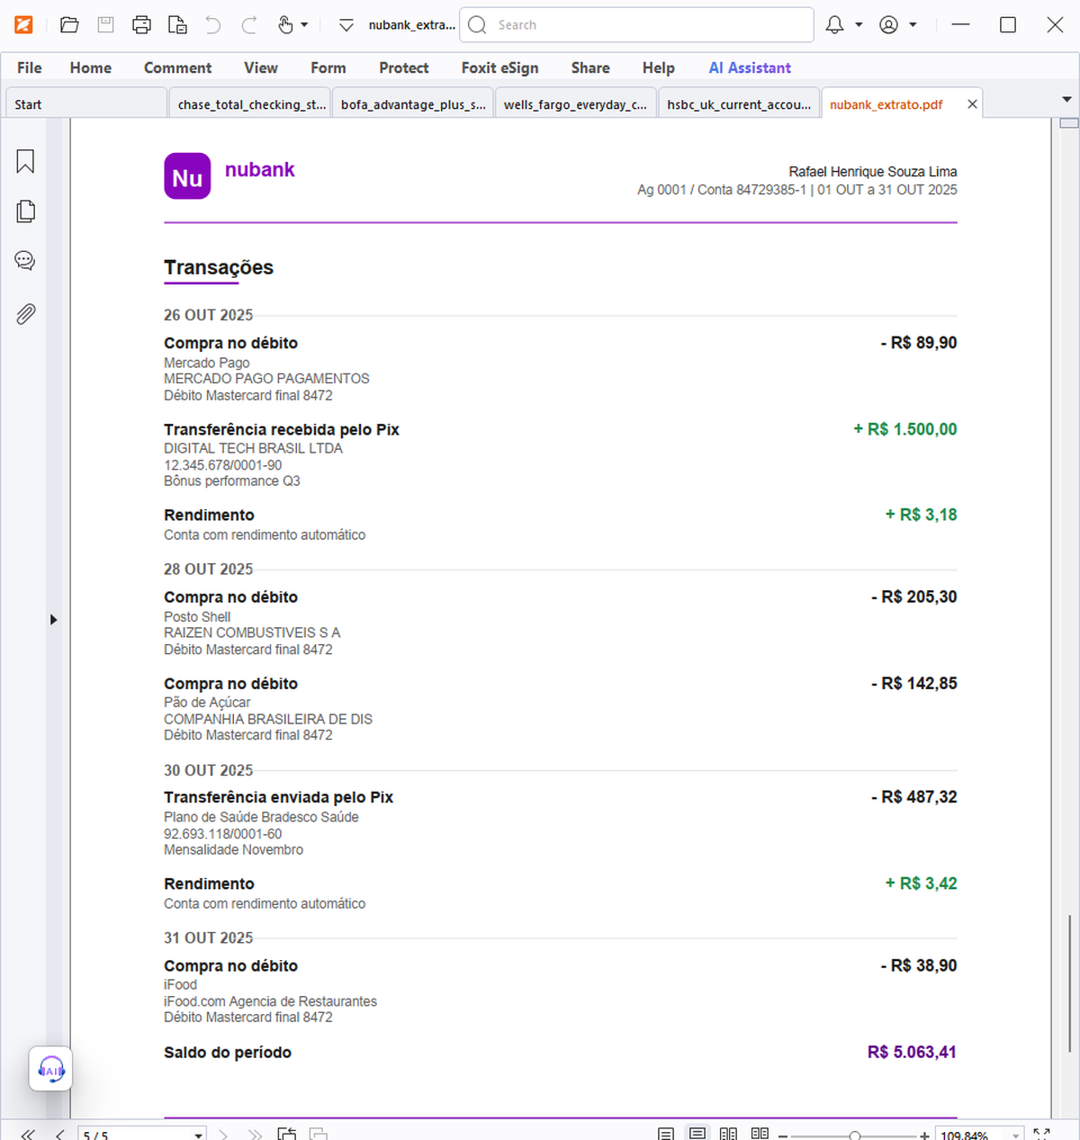Expand the user account dropdown arrow

pos(913,25)
